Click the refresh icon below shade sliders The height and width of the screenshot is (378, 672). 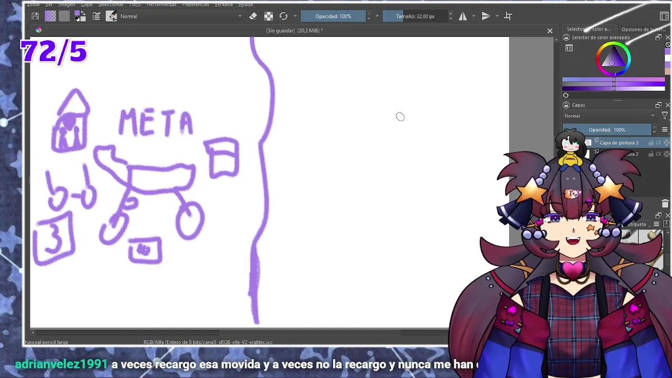565,96
